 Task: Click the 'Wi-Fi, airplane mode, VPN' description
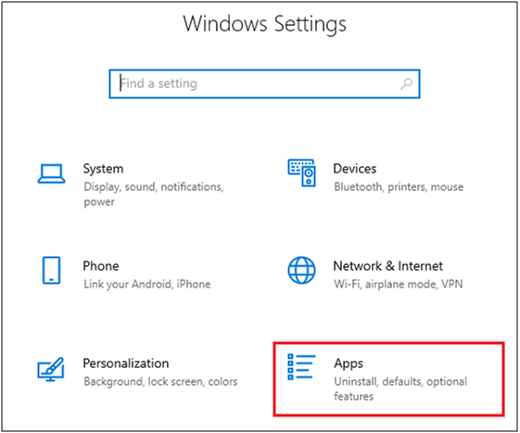coord(399,284)
